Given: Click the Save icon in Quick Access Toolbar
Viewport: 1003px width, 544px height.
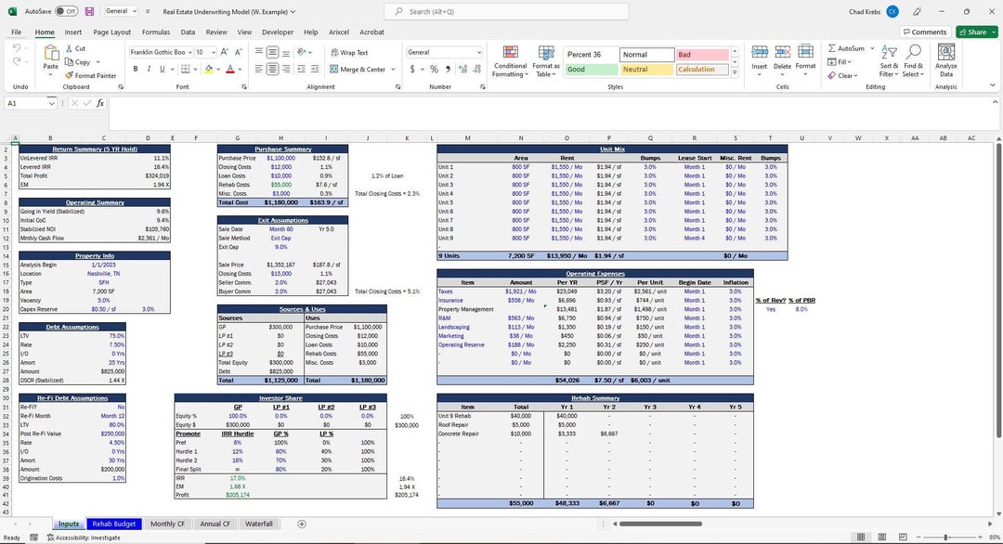Looking at the screenshot, I should (x=89, y=10).
